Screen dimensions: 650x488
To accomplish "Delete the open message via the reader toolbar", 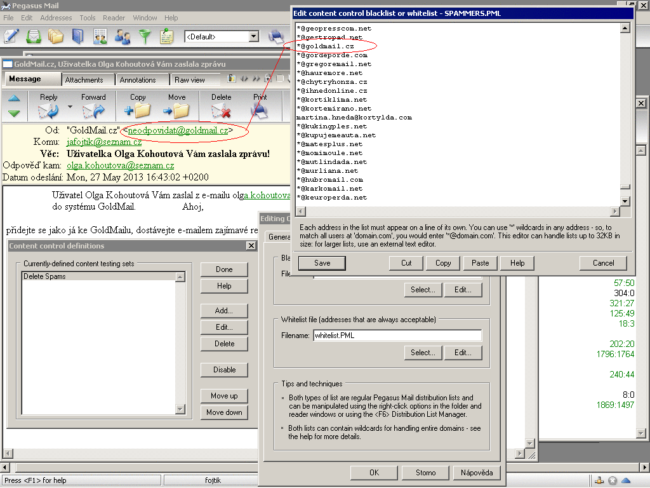I will pos(222,106).
